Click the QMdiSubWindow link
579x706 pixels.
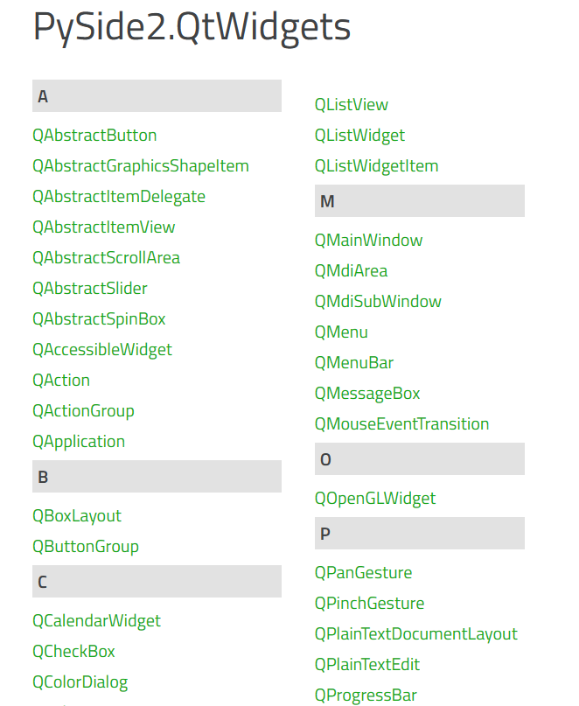[378, 302]
